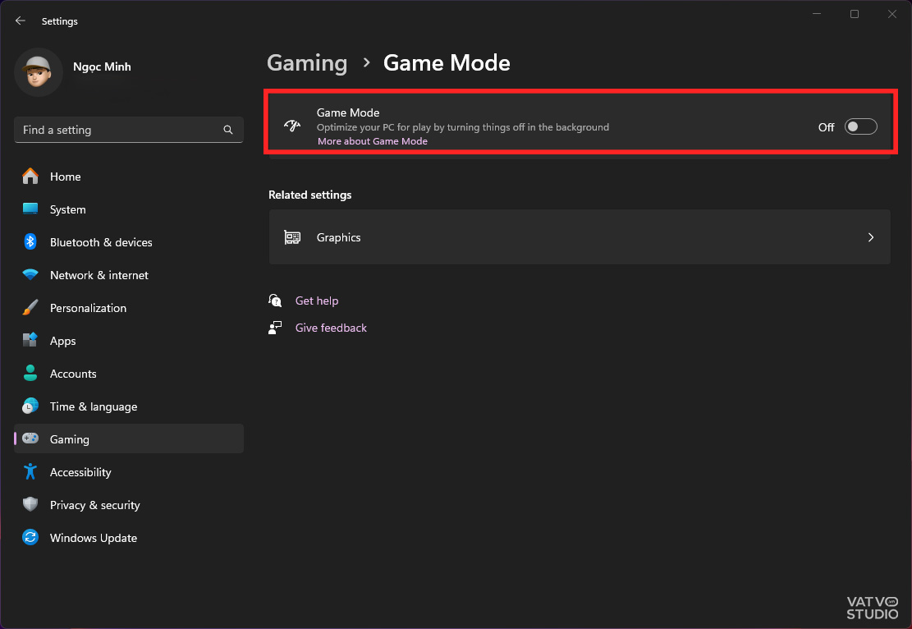Click the Get help chat icon
The width and height of the screenshot is (912, 629).
click(275, 301)
